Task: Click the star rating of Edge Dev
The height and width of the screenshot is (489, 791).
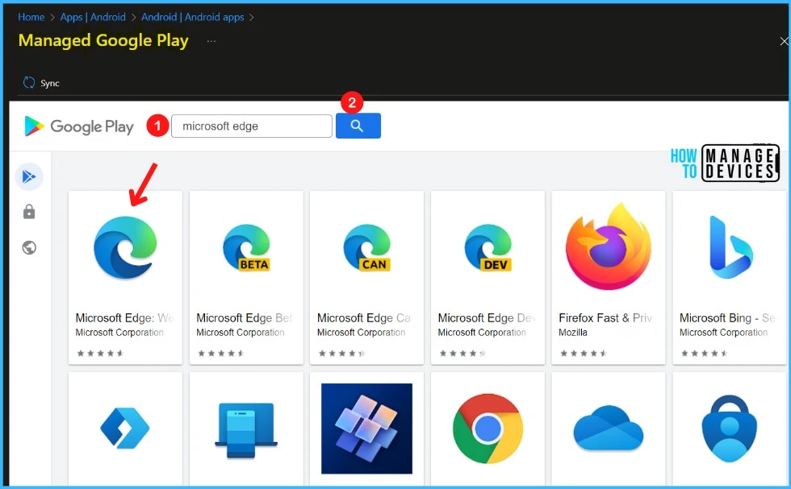Action: 462,353
